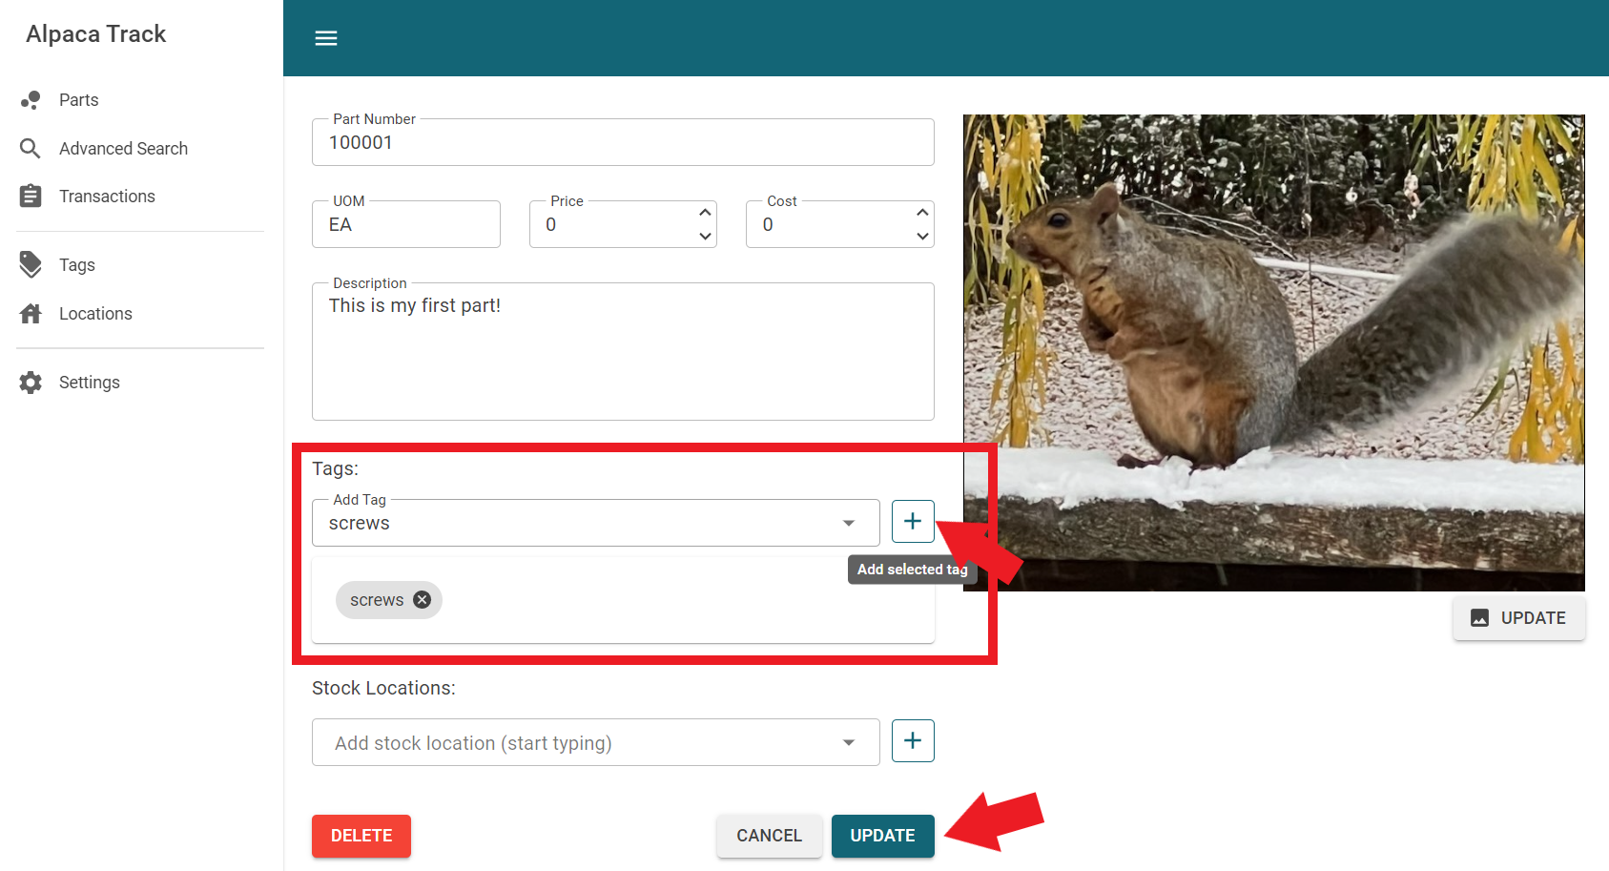Click the plus button to add selected tag
Viewport: 1609px width, 871px height.
pos(913,521)
